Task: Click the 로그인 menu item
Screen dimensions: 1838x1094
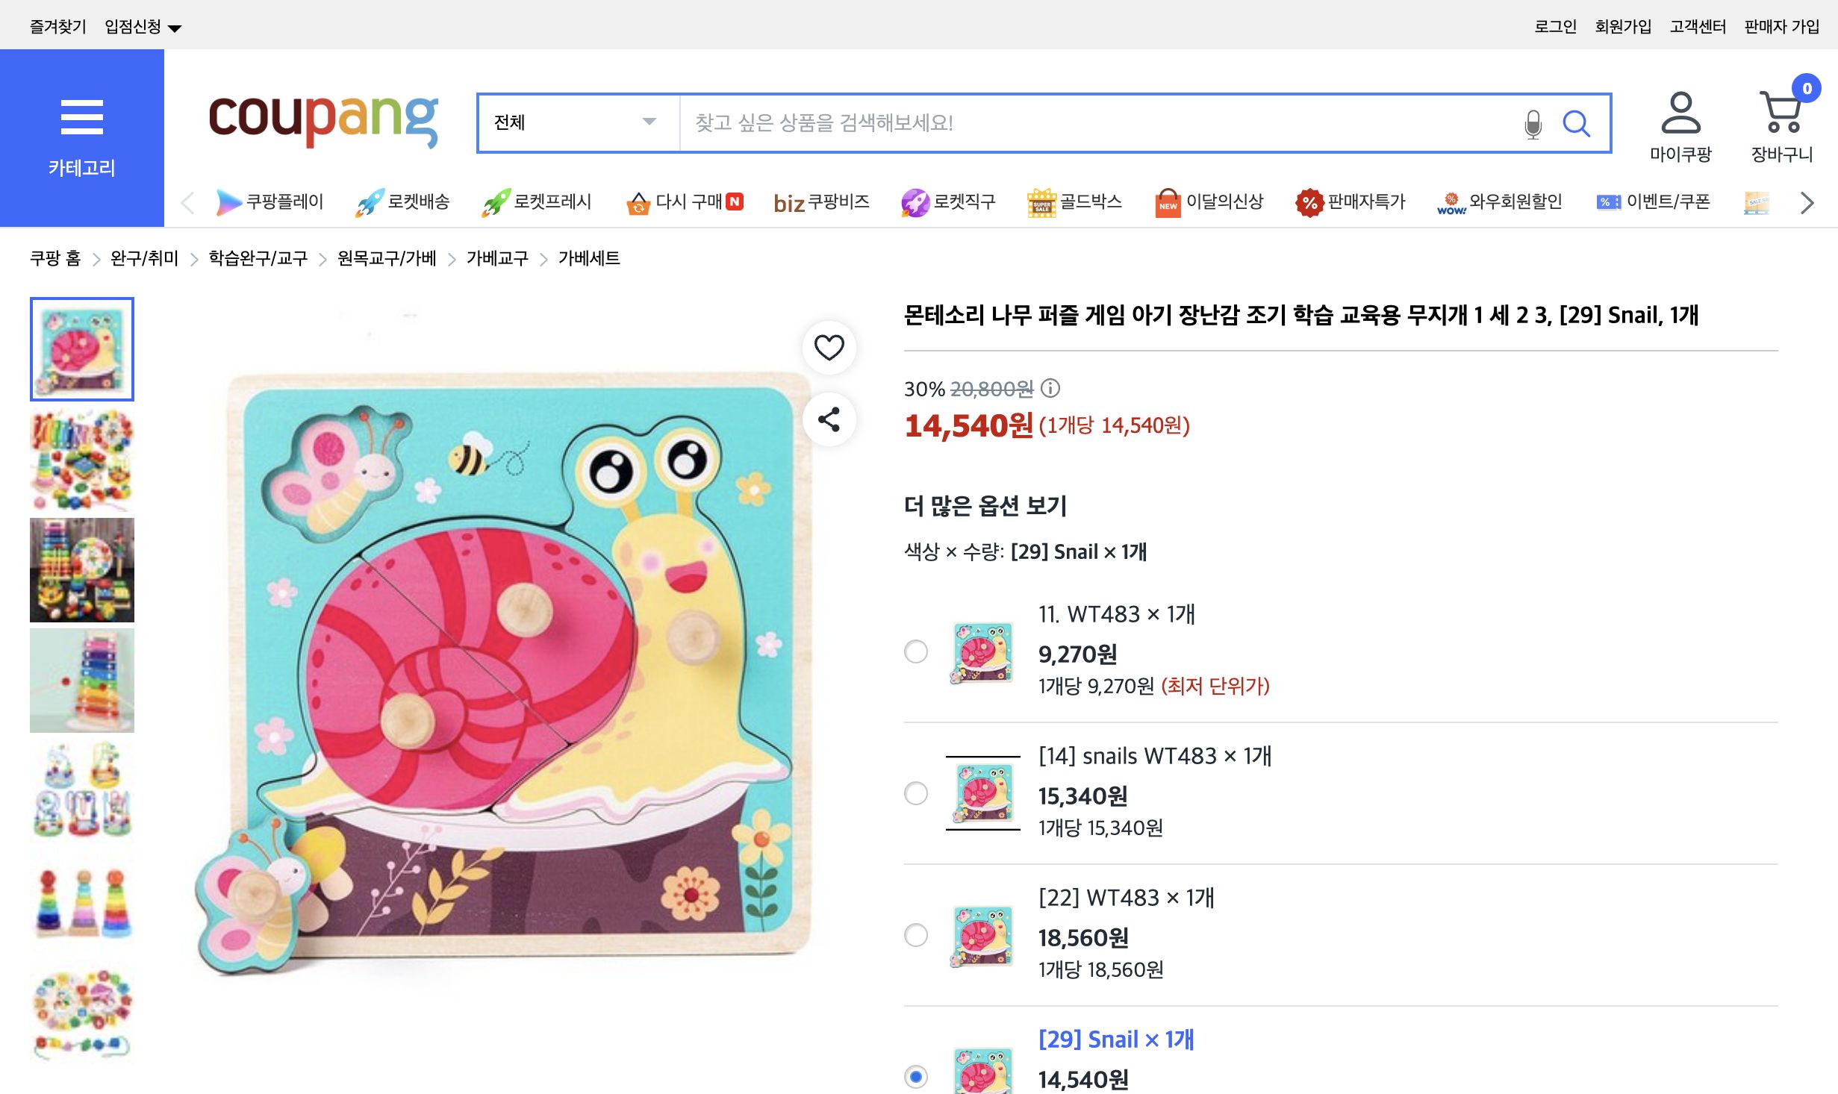Action: point(1554,25)
